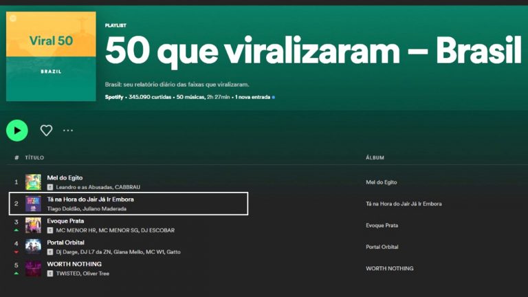Open artists Dj Darge, DJ L7 da ZN line

click(118, 252)
